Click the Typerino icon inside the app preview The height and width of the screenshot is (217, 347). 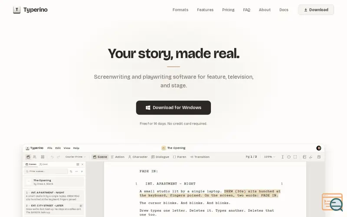pos(27,148)
